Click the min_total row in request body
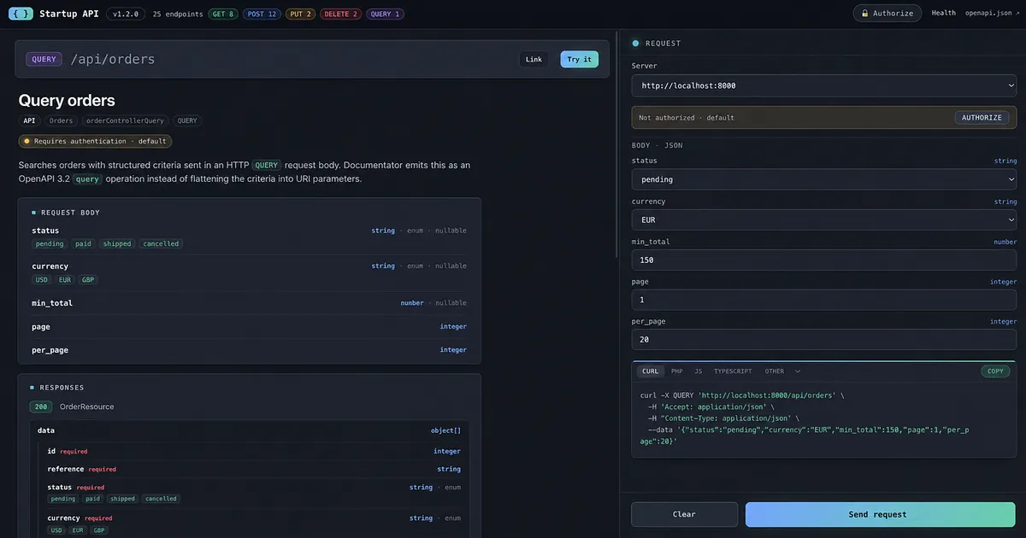Screen dimensions: 1026x538 click(249, 303)
